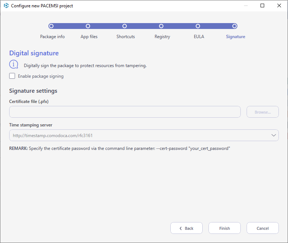Viewport: 288px width, 243px height.
Task: Maximize the Configure new PACEMSI window
Action: click(x=262, y=6)
